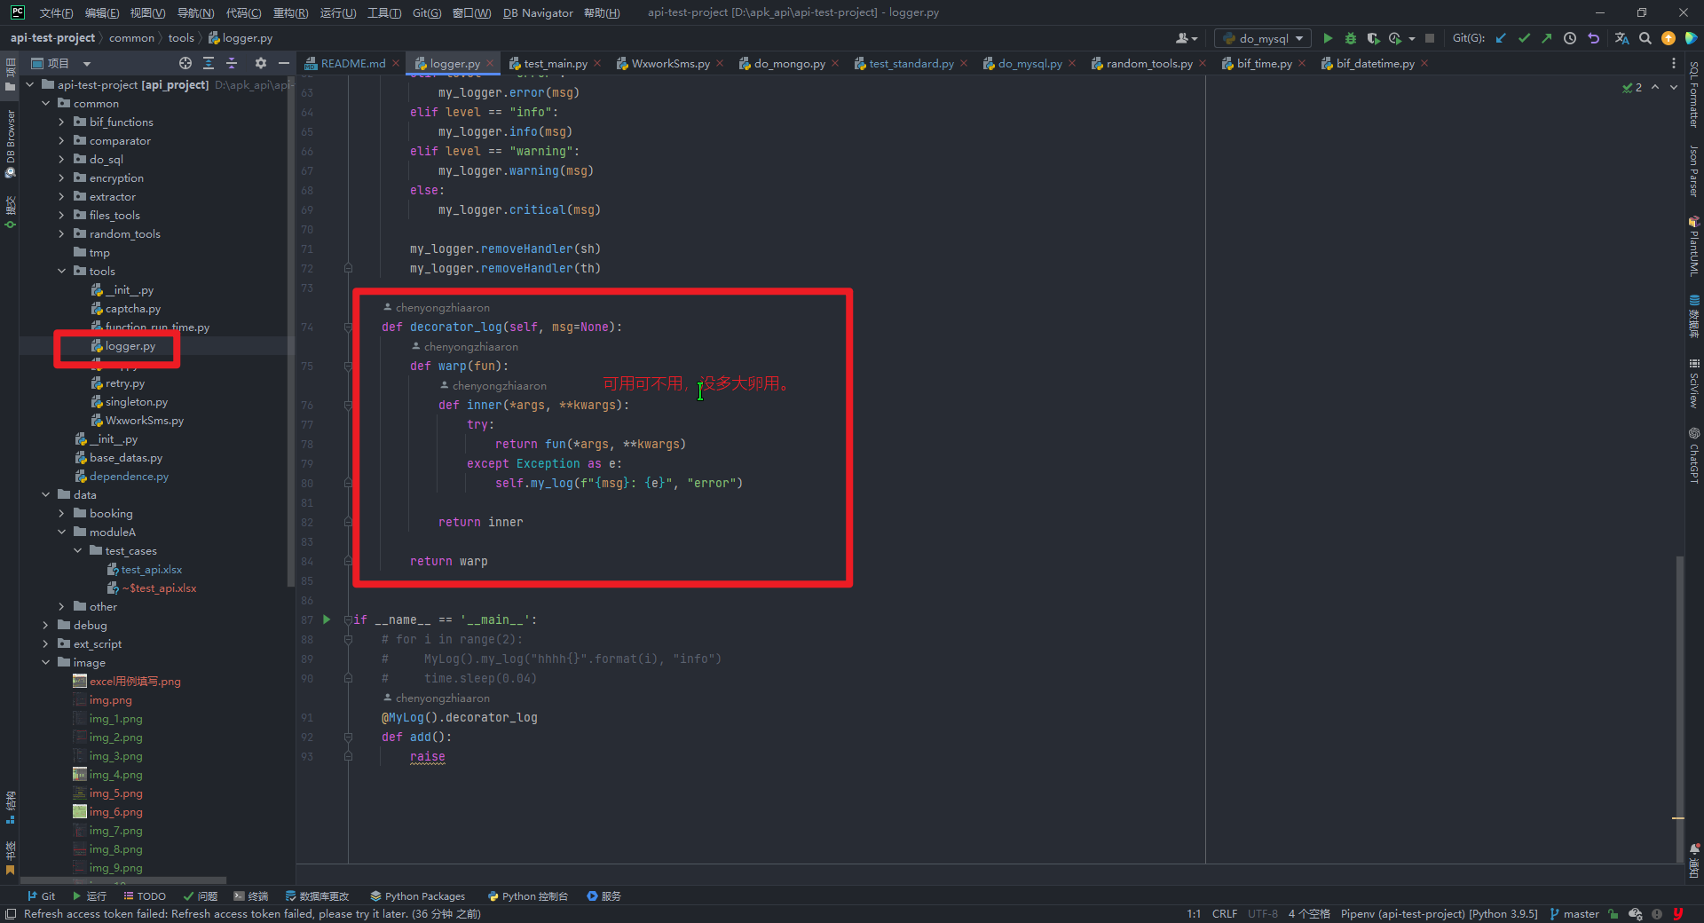Click the inspections widget showing 2 problems
Viewport: 1704px width, 923px height.
[1631, 87]
